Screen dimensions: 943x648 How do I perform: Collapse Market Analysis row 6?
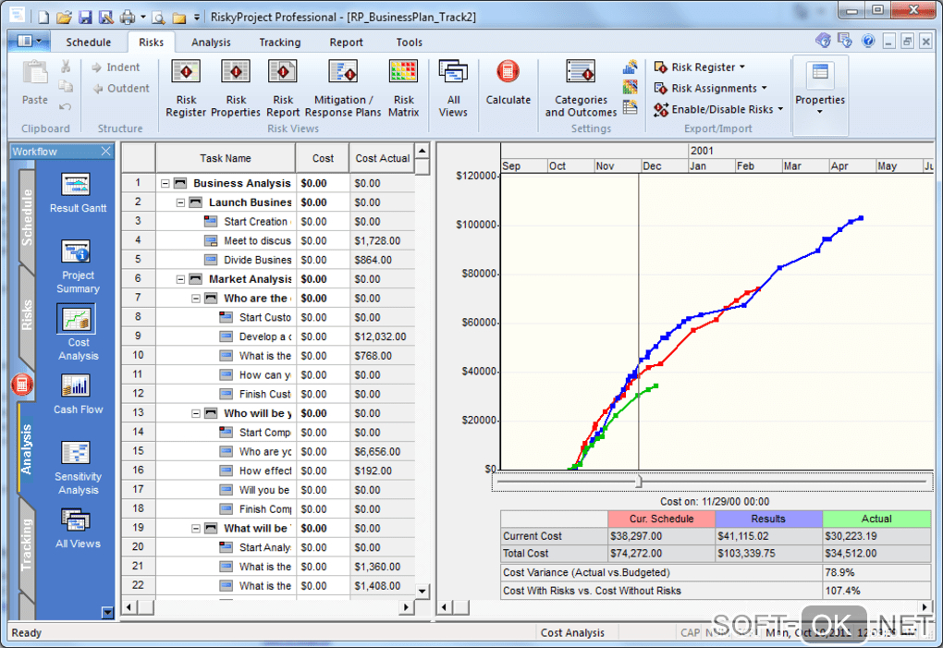point(180,279)
